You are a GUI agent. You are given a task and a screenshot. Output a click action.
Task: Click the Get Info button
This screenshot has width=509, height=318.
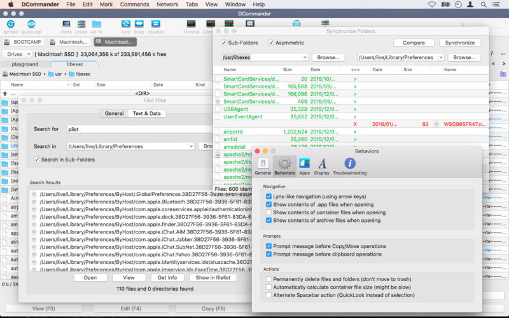[x=167, y=277]
